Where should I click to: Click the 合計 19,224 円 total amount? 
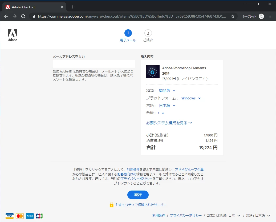208,148
